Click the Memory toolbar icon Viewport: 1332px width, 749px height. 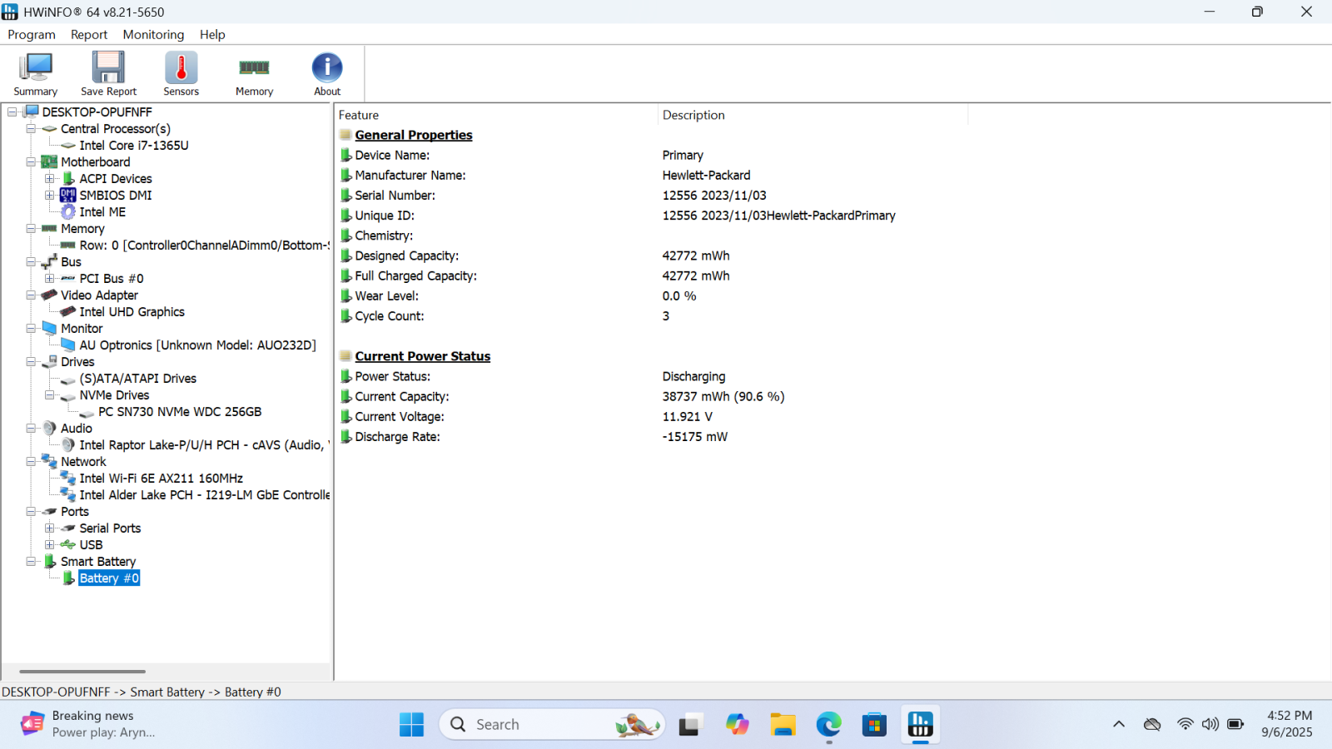point(254,72)
